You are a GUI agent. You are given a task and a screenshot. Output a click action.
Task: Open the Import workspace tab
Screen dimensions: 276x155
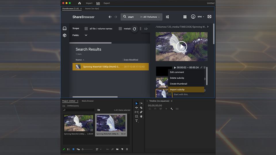[89, 3]
